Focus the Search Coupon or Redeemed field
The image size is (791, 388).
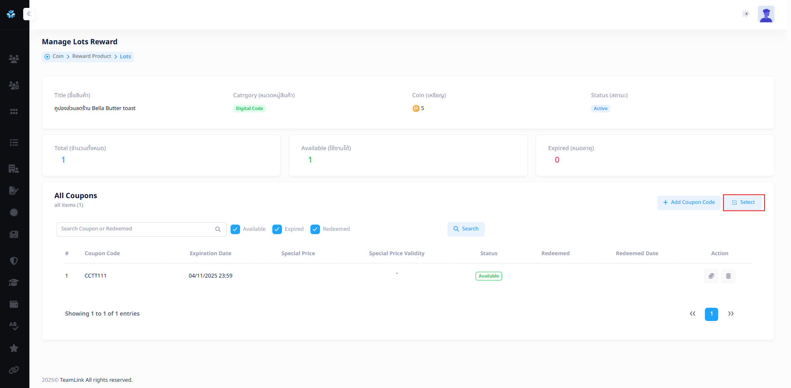[x=137, y=229]
